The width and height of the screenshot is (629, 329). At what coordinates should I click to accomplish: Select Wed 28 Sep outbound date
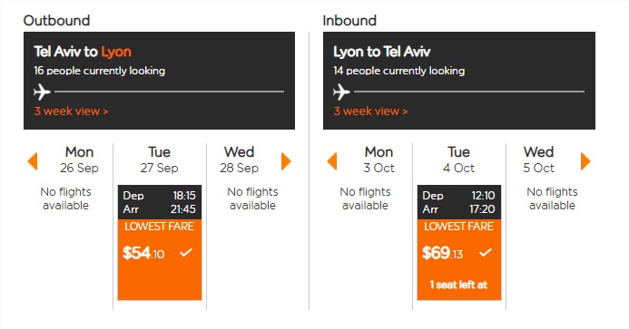click(239, 160)
